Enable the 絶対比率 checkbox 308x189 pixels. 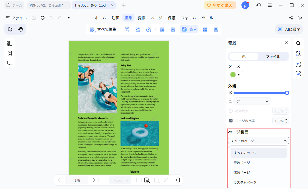231,111
